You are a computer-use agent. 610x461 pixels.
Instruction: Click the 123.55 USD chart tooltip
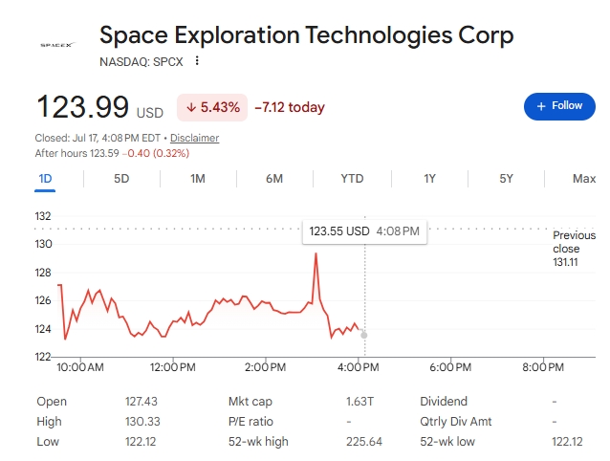[364, 231]
